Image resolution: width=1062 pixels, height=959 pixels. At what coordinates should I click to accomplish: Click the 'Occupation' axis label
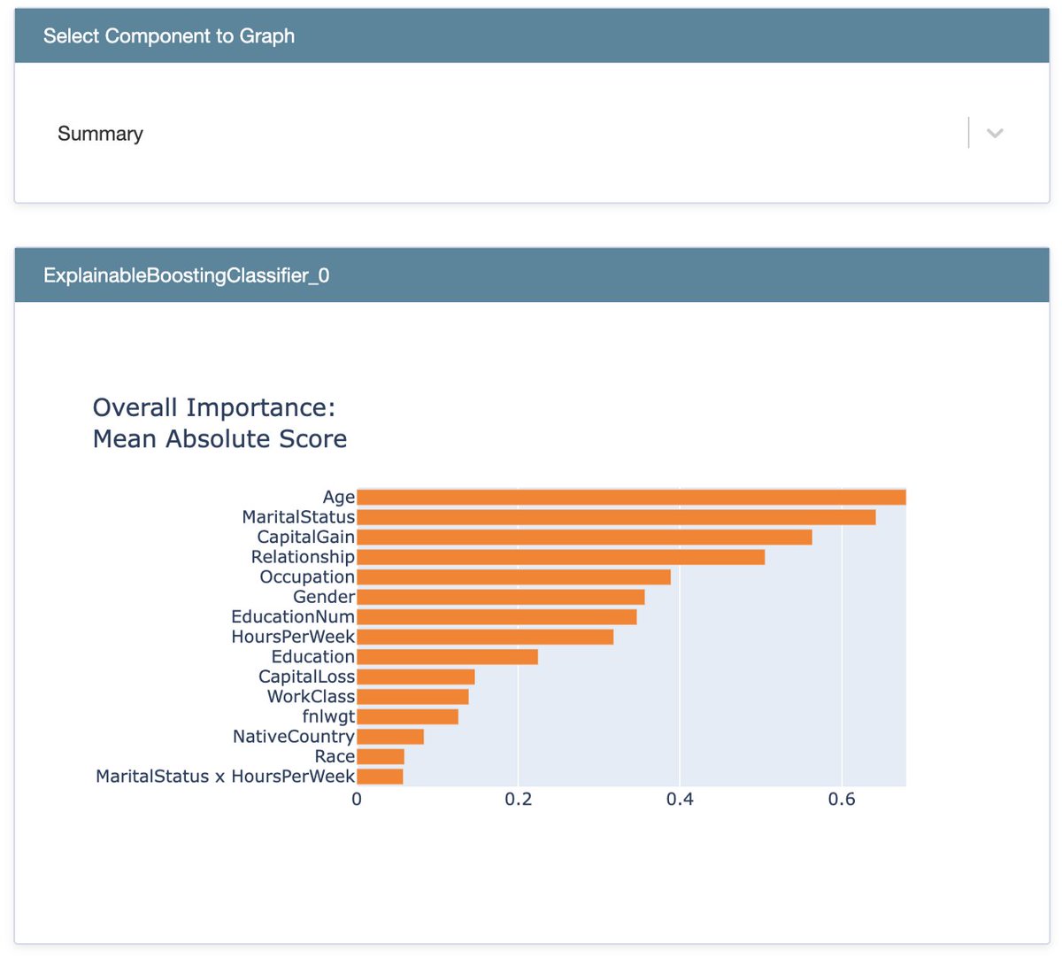(x=307, y=576)
